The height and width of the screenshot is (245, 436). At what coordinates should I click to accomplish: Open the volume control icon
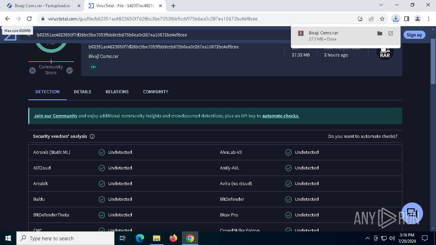point(392,238)
